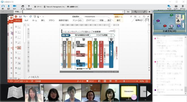Viewport: 187px width, 102px height.
Task: Click zoom out minus in status bar
Action: coord(120,81)
